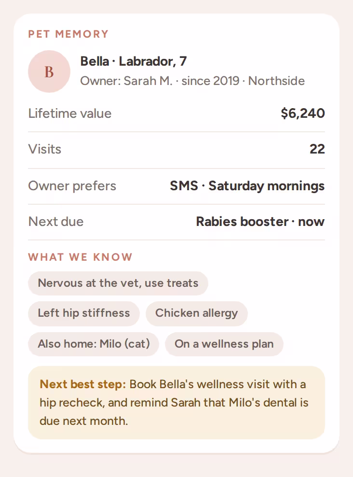This screenshot has height=477, width=353.
Task: Click Bella's round B avatar
Action: 49,71
